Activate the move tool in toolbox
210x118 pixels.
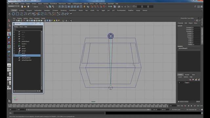[x=9, y=34]
